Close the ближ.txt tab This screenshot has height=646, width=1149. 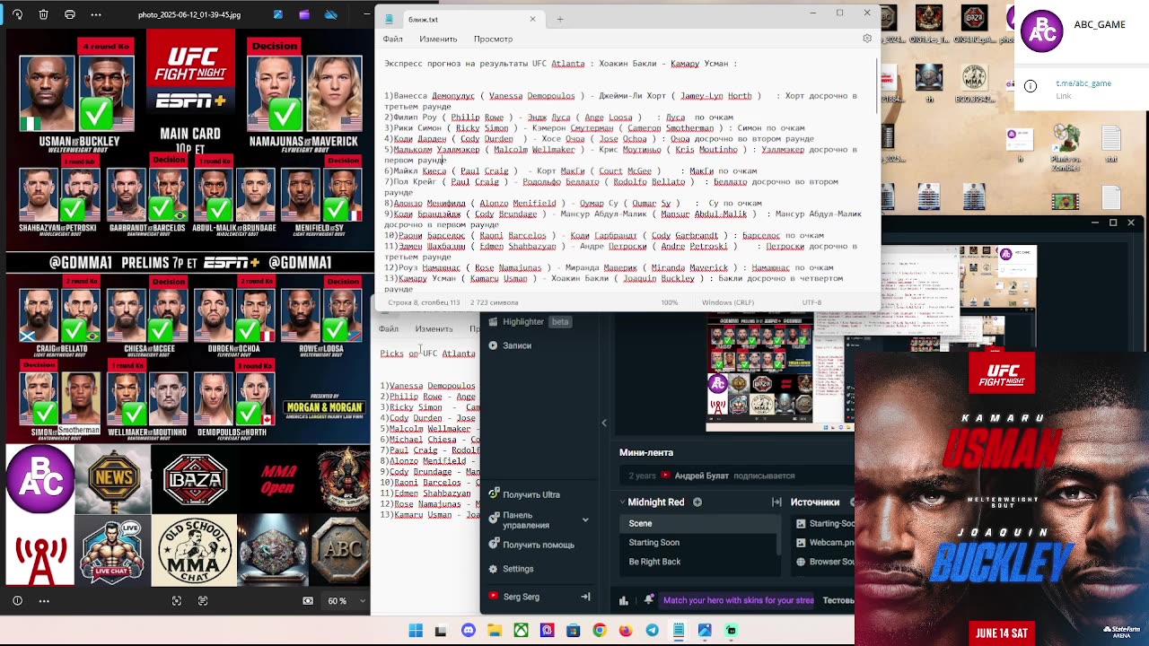click(x=532, y=19)
